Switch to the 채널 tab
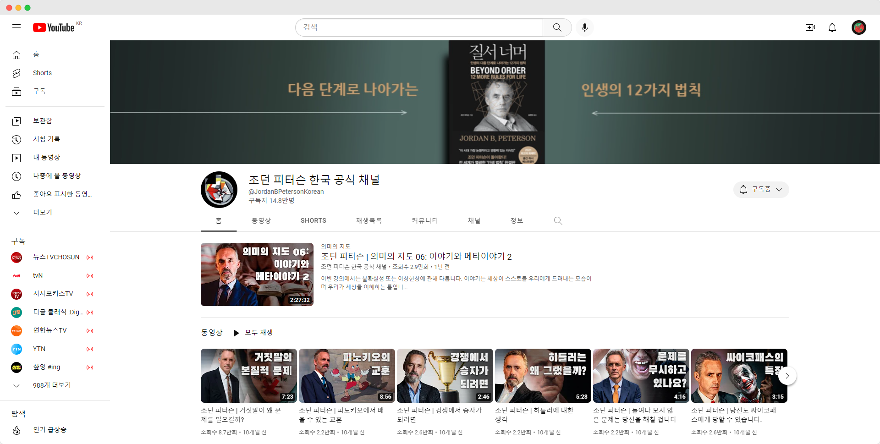The width and height of the screenshot is (880, 444). (x=474, y=221)
